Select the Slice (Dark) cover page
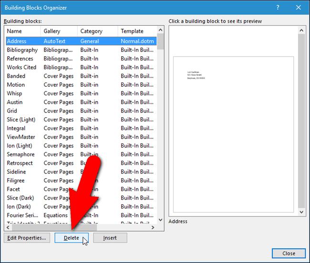The image size is (310, 263). pyautogui.click(x=81, y=197)
